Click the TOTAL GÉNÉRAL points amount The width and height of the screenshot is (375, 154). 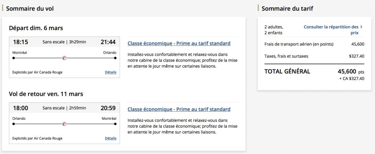pos(346,71)
